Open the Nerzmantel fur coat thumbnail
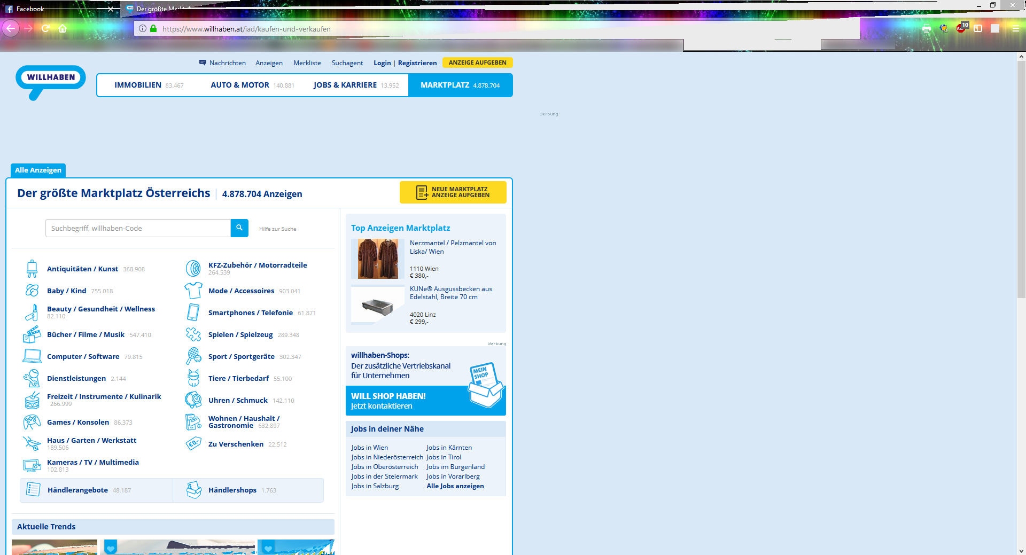 pyautogui.click(x=378, y=259)
